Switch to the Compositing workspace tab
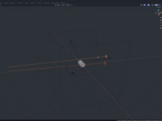The width and height of the screenshot is (162, 121). point(47,3)
